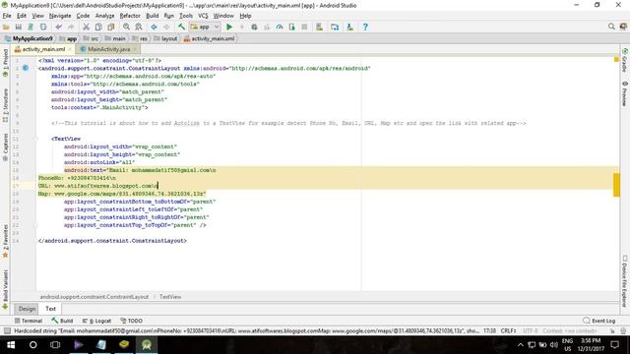Click the Cut scissors icon
This screenshot has width=630, height=354.
tap(86, 27)
